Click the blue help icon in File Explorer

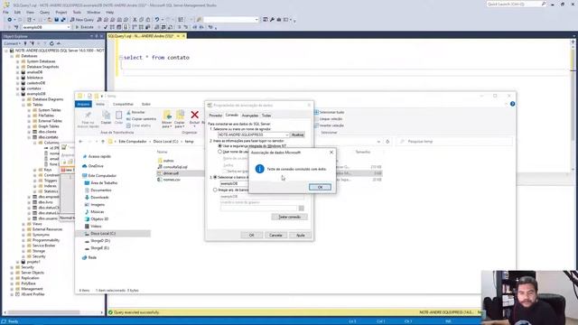[x=512, y=104]
